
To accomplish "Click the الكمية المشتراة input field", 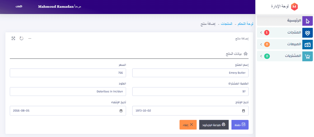I will [190, 92].
